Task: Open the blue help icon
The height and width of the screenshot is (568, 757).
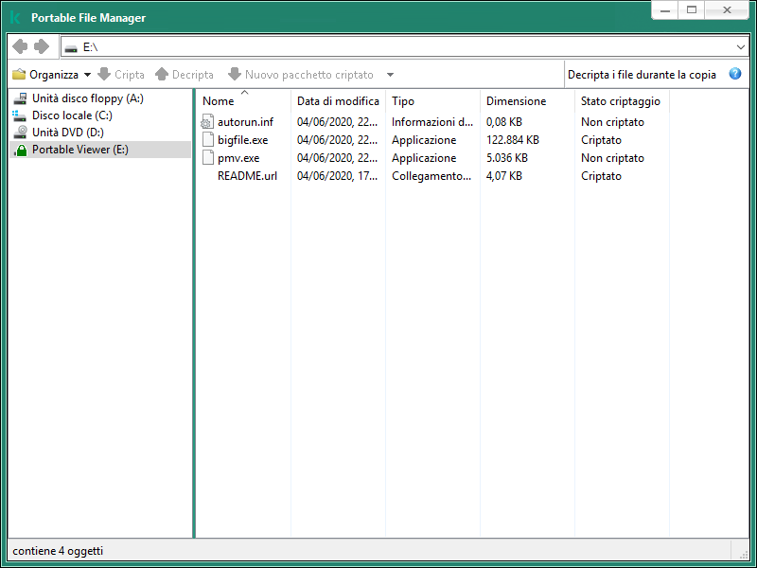Action: pyautogui.click(x=735, y=73)
